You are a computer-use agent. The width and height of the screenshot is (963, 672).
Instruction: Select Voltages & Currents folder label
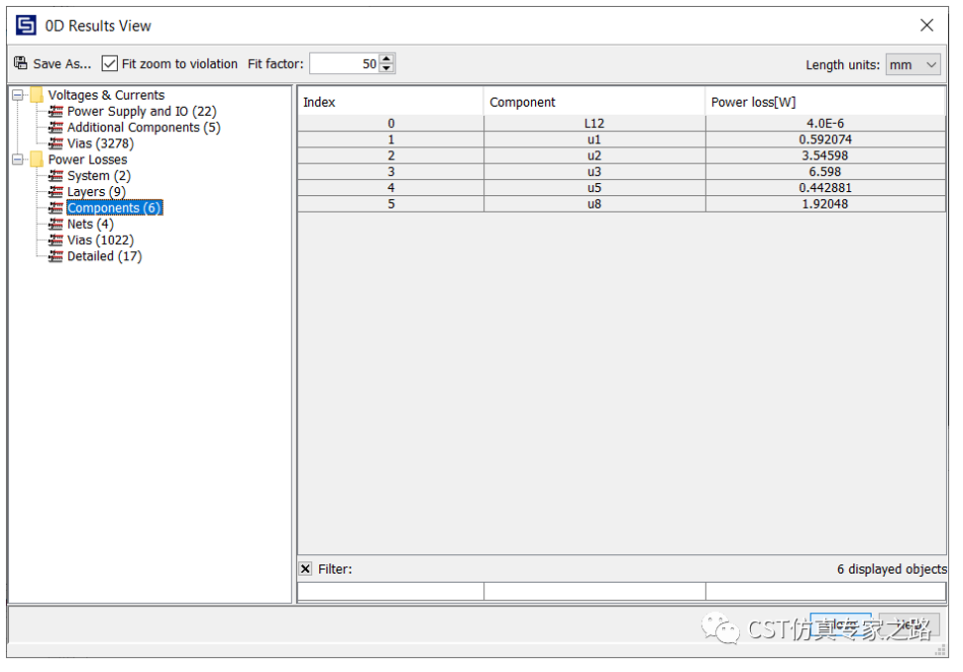click(106, 95)
